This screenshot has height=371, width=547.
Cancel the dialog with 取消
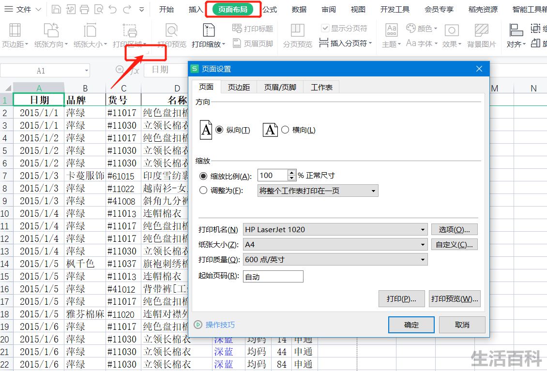click(x=462, y=325)
